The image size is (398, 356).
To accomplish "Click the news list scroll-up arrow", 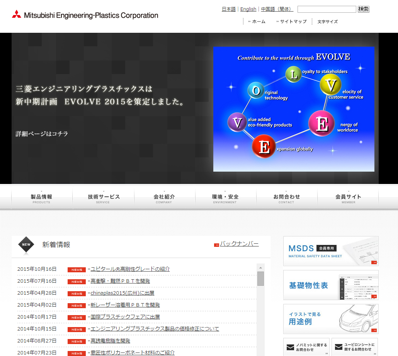I will click(260, 268).
